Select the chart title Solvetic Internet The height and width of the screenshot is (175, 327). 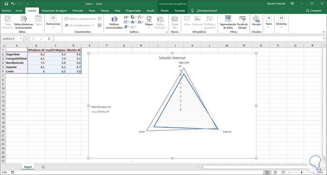pyautogui.click(x=172, y=58)
